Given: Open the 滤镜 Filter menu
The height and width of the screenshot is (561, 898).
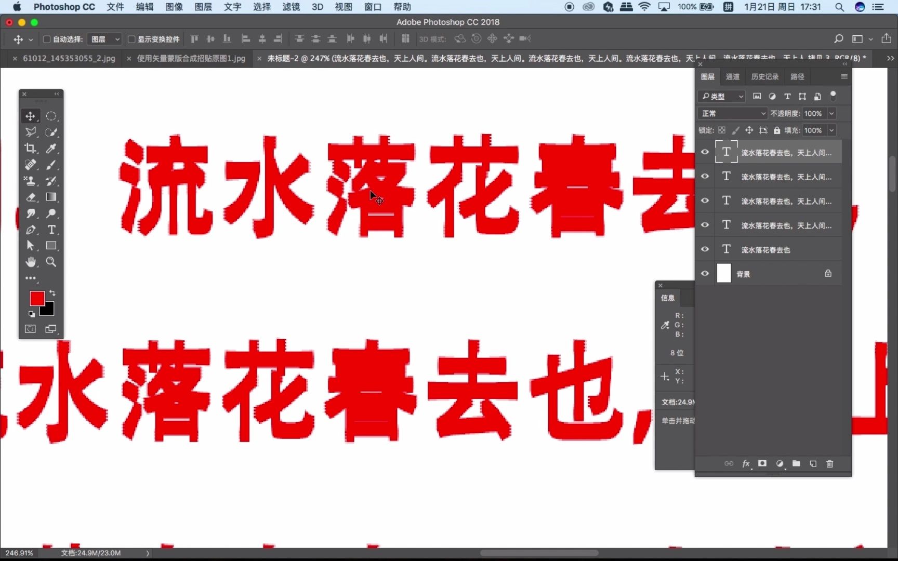Looking at the screenshot, I should click(290, 7).
